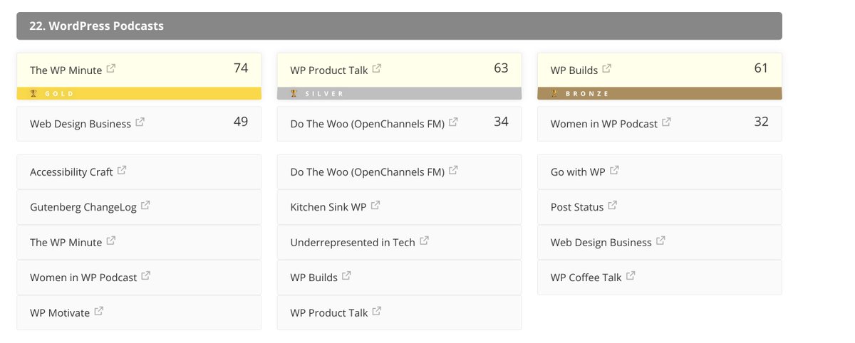The height and width of the screenshot is (343, 855).
Task: Click external link icon for Web Design Business scored 49
Action: click(x=140, y=122)
